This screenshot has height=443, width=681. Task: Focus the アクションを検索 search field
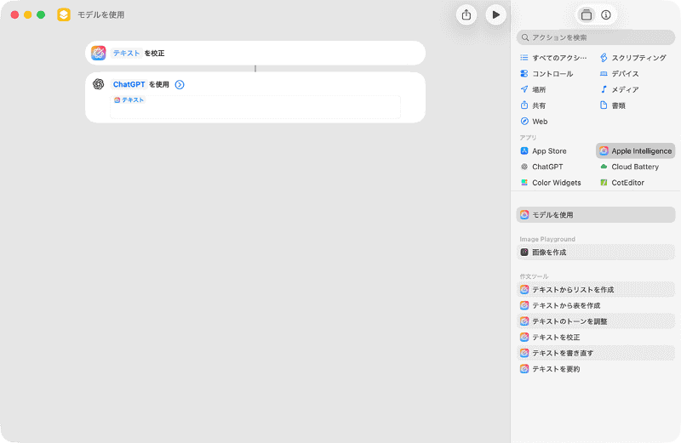point(596,37)
